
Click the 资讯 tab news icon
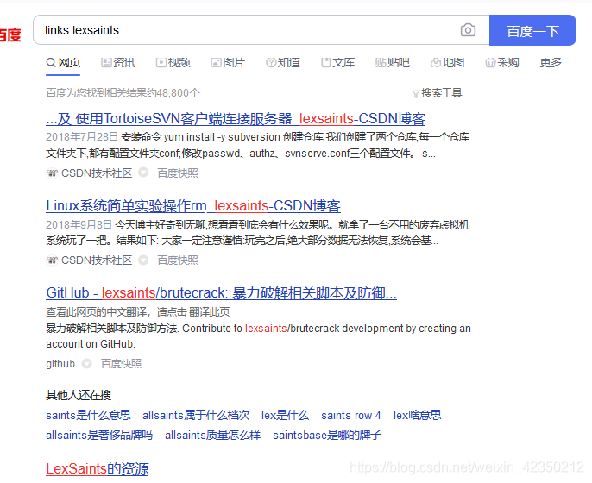(106, 62)
